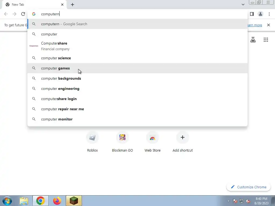Click the Google G icon in the omnibox

(34, 14)
